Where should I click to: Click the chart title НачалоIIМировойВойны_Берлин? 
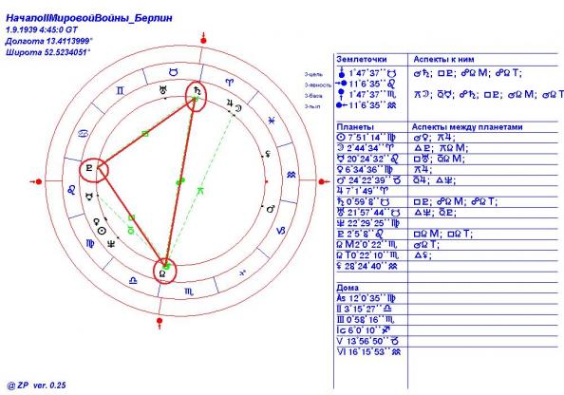(x=89, y=18)
